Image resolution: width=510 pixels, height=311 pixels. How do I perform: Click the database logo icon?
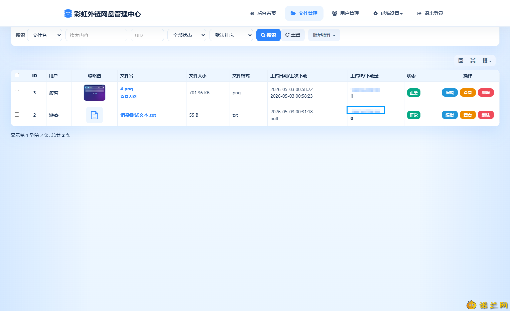(68, 13)
